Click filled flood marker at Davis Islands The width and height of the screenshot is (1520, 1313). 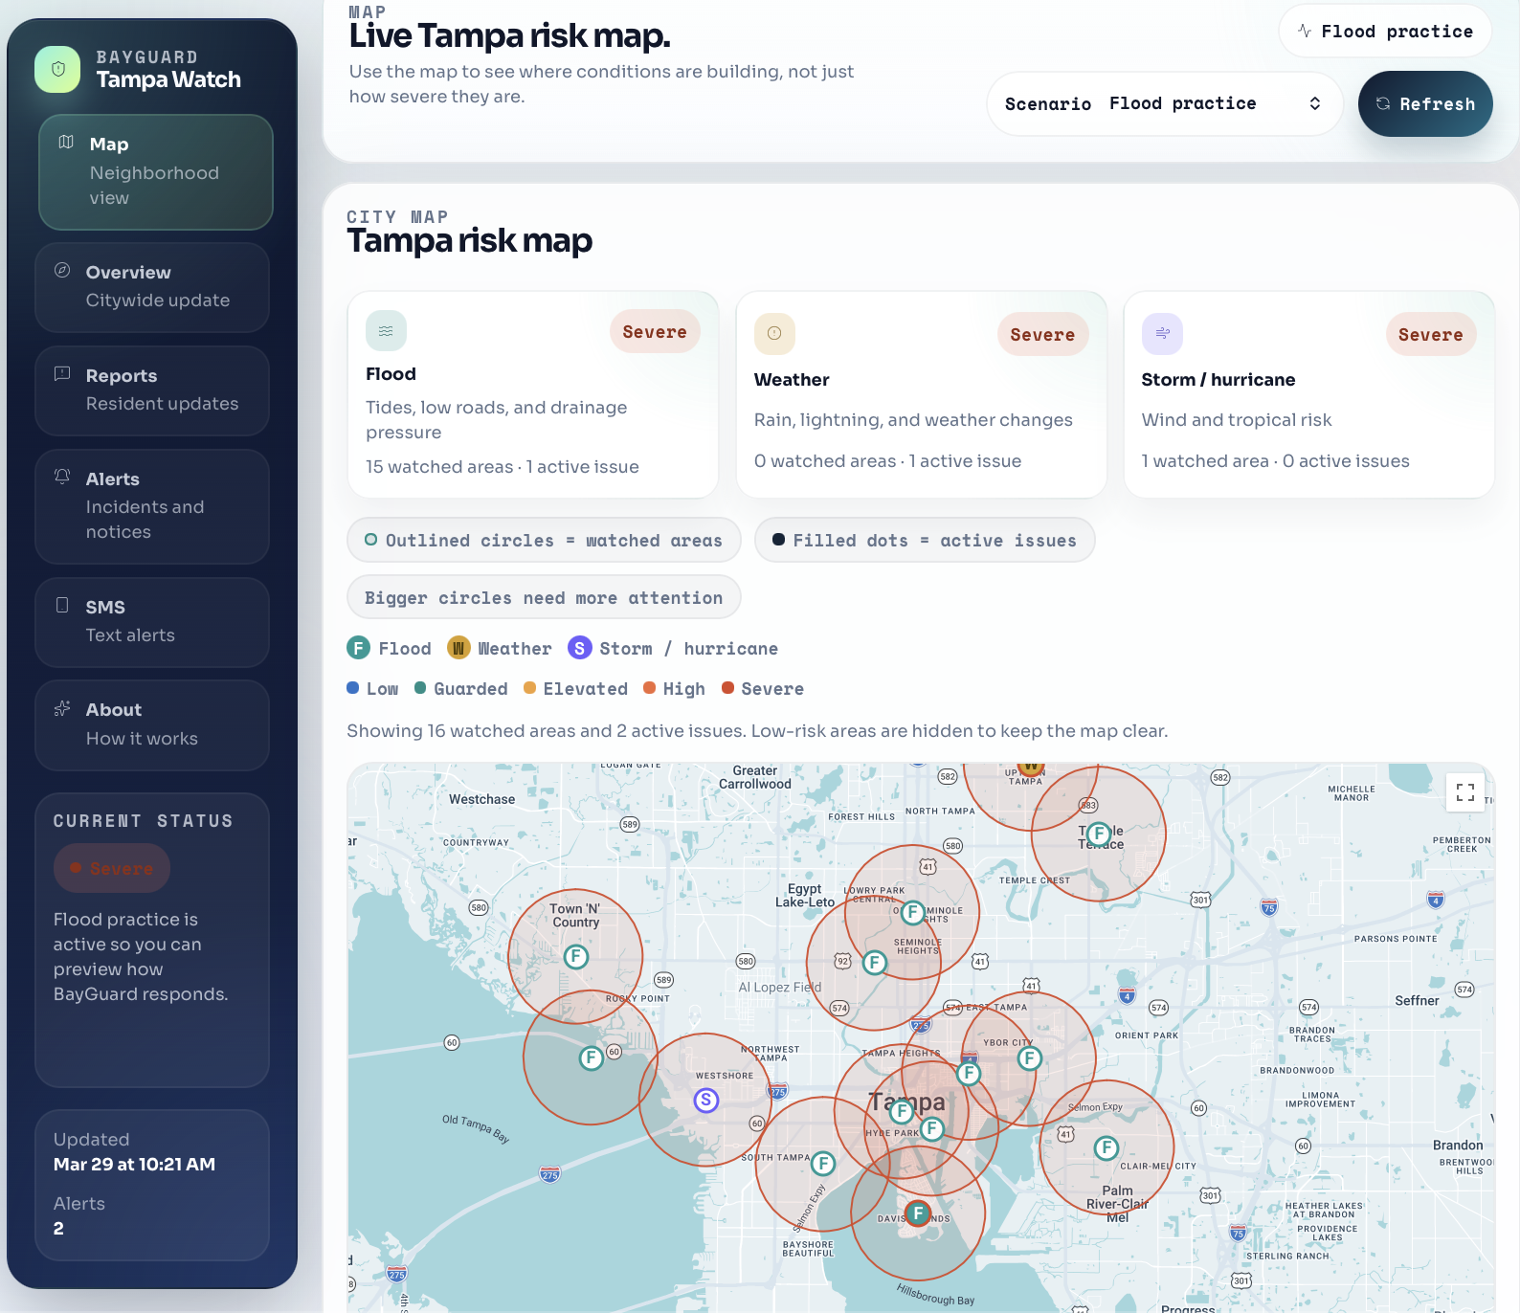(918, 1213)
